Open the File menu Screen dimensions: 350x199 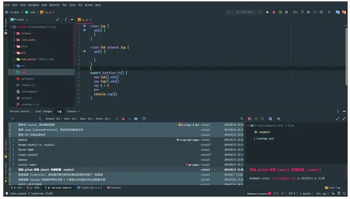coord(7,5)
